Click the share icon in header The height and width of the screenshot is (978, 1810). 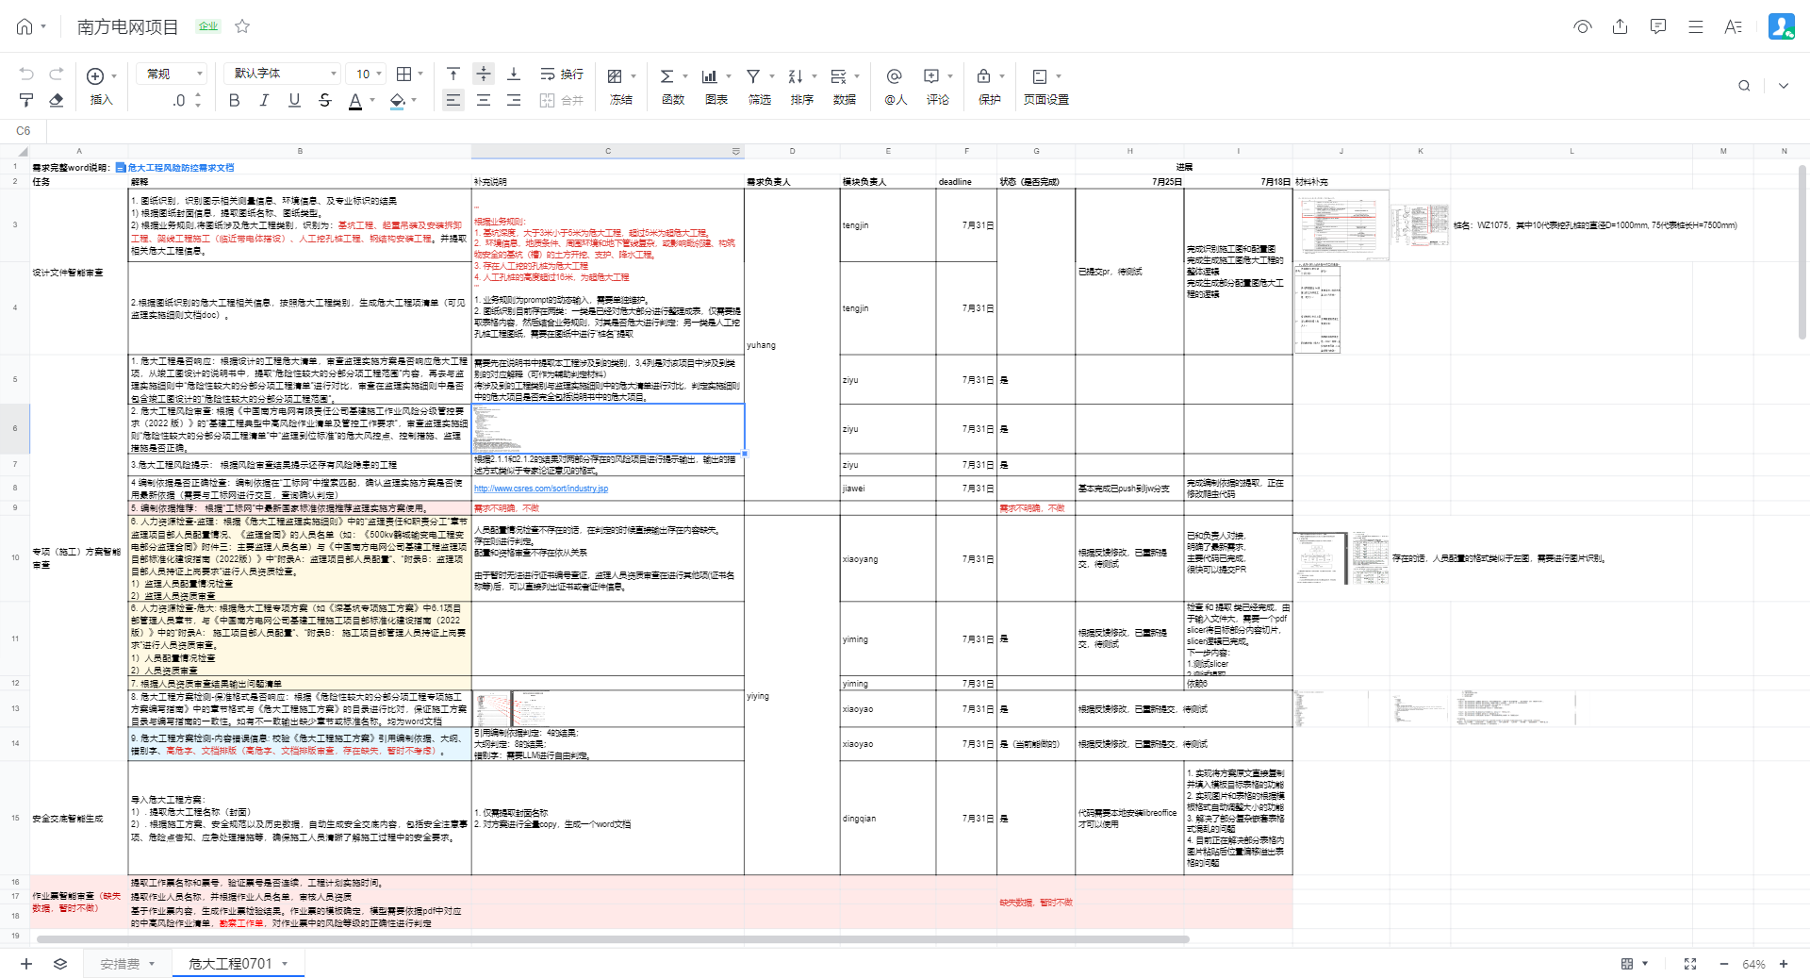[1621, 26]
